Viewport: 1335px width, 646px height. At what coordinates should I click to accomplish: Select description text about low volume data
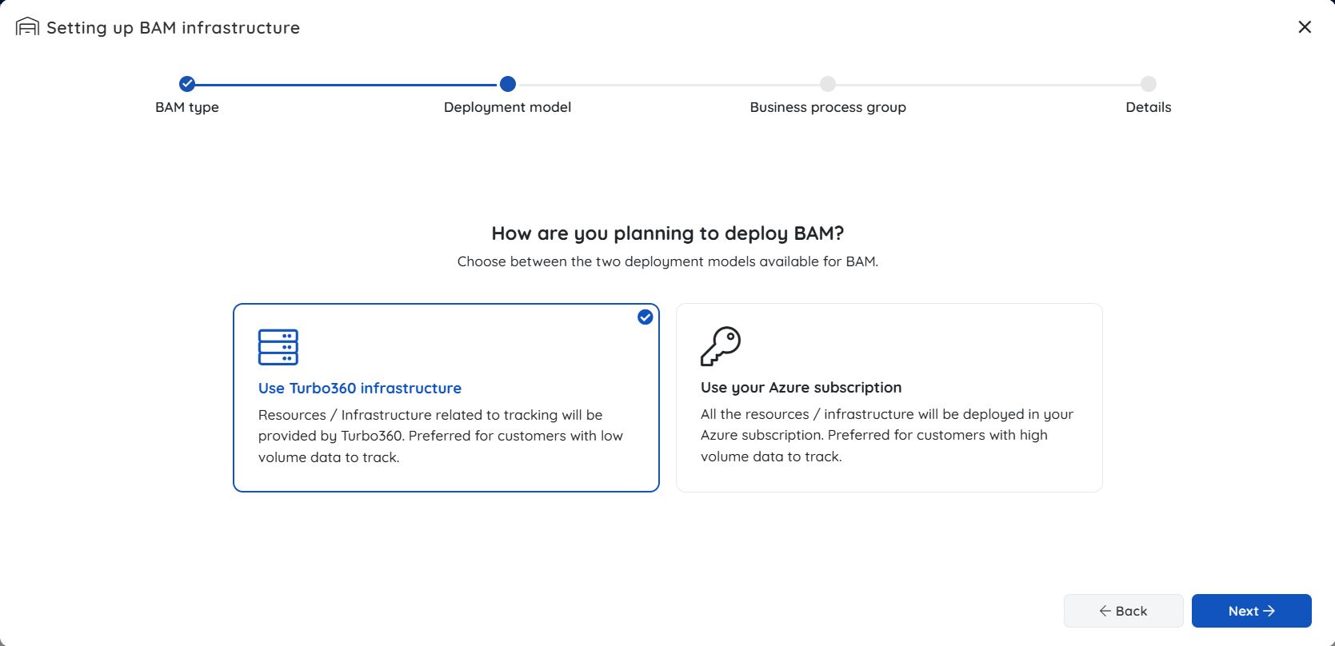441,436
